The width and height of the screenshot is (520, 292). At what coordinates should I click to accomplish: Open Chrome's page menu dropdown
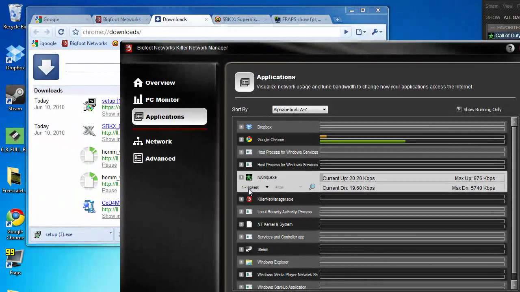[x=361, y=32]
